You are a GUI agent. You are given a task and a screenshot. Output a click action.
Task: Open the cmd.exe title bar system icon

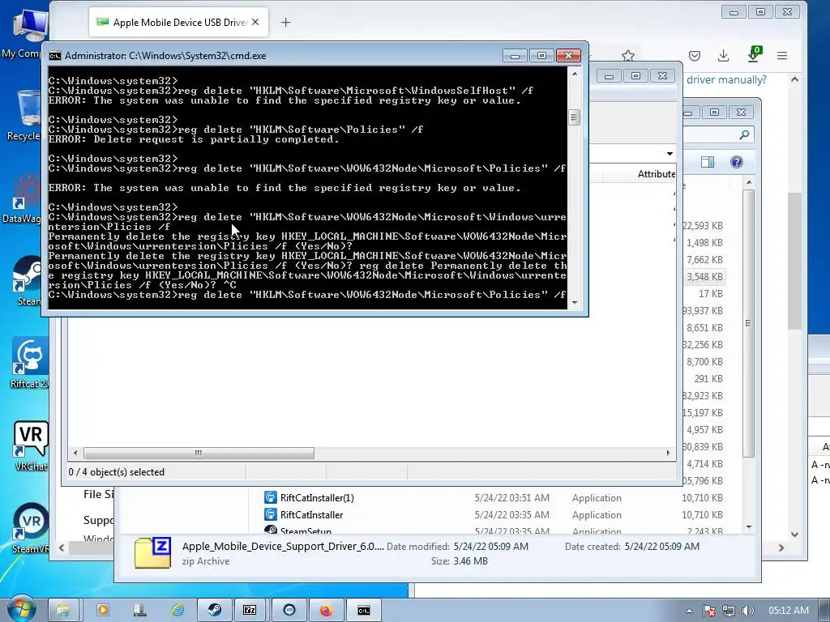54,56
